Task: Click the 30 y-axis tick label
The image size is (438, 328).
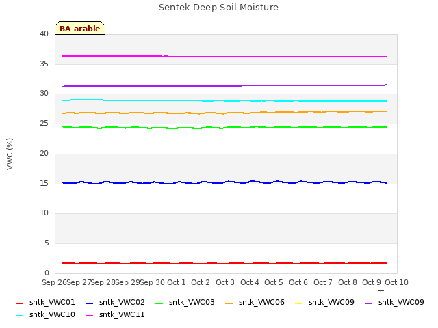Action: pos(44,94)
